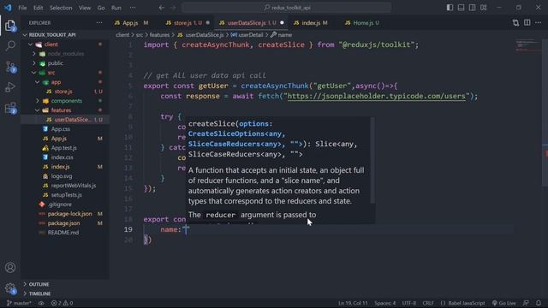The image size is (548, 308).
Task: Split the editor to the right
Action: point(527,23)
